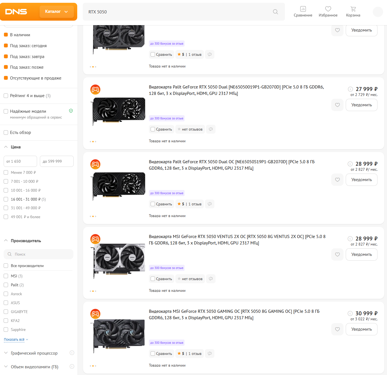387x375 pixels.
Task: Open comments icon for MSI GAMING OC
Action: click(x=210, y=354)
